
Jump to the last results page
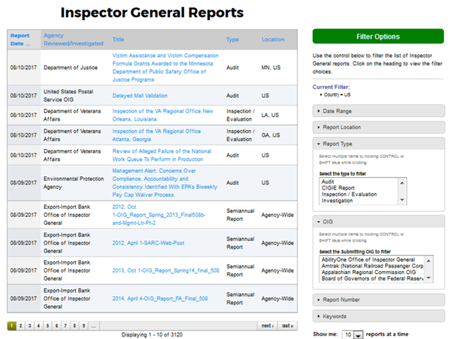[287, 326]
